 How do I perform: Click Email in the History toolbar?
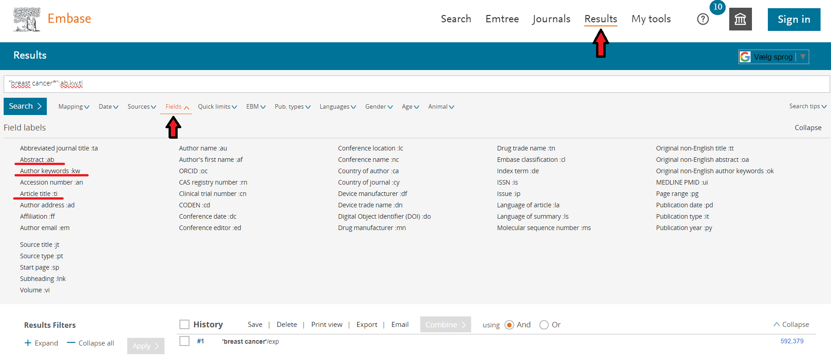[x=400, y=324]
